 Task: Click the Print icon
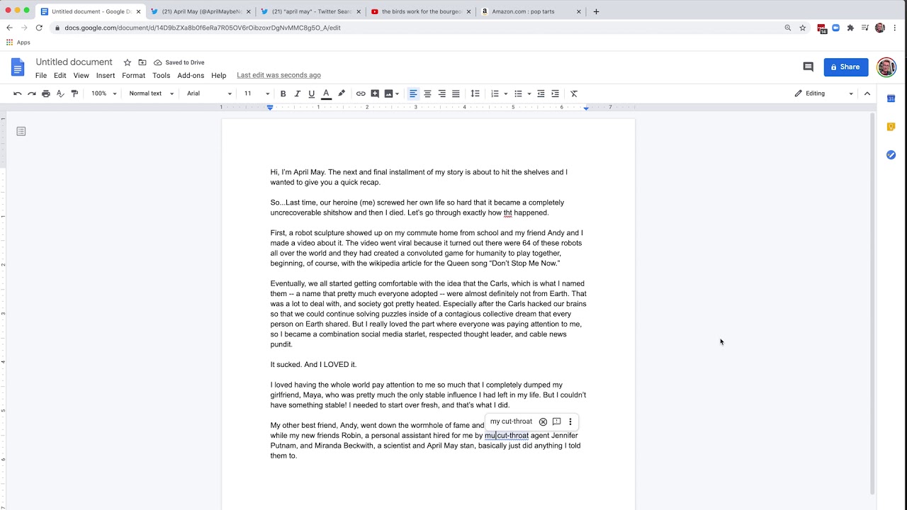pos(46,93)
